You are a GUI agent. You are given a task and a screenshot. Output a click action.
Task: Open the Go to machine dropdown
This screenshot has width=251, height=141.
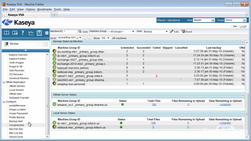(x=70, y=37)
